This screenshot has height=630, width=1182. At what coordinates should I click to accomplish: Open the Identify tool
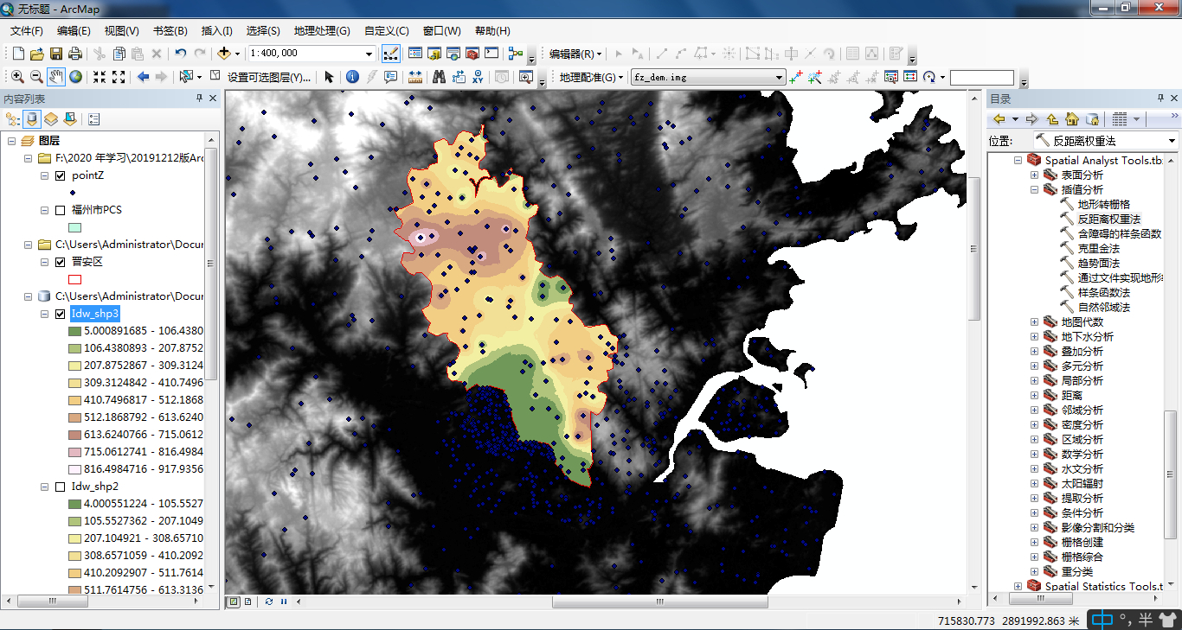pos(351,76)
